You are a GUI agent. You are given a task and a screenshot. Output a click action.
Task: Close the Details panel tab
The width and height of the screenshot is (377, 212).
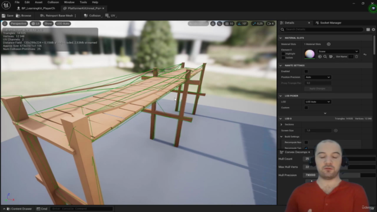(309, 23)
